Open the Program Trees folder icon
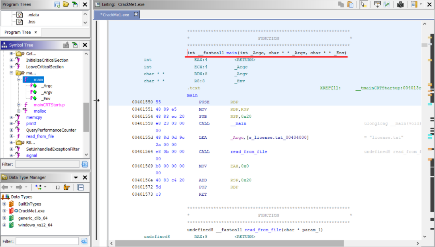435x247 pixels. tap(66, 4)
